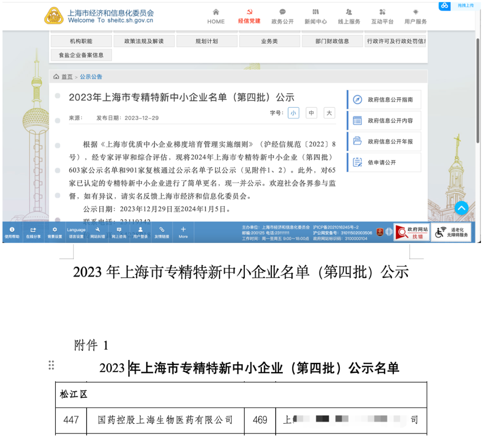This screenshot has height=445, width=498.
Task: Click the blue back-to-top arrow
Action: coord(462,208)
